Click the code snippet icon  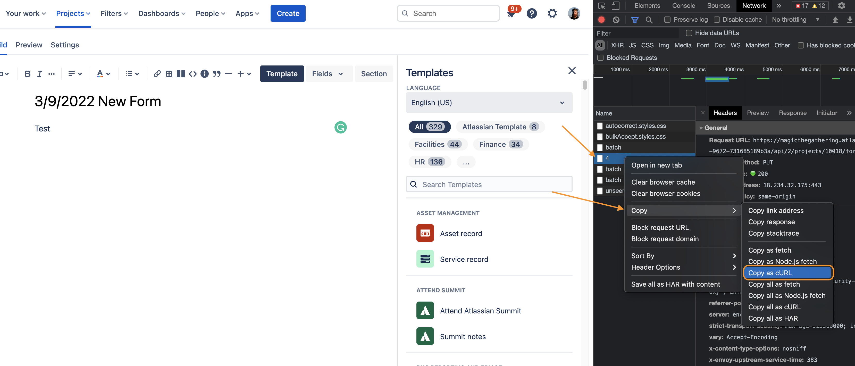(192, 74)
